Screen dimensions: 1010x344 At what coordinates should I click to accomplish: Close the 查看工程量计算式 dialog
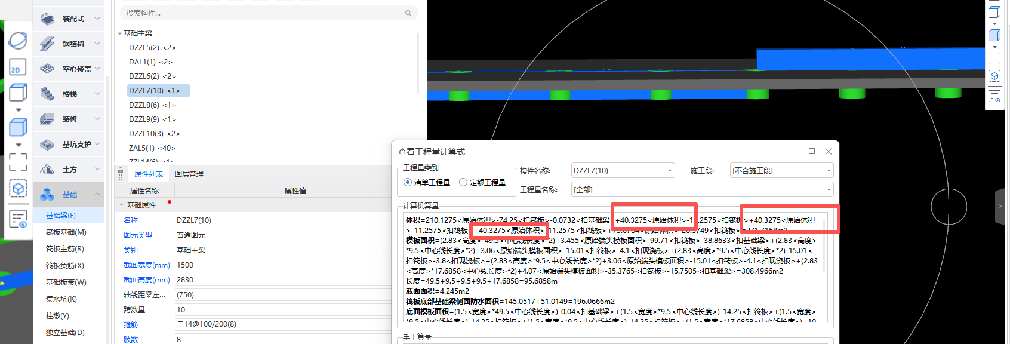(829, 152)
